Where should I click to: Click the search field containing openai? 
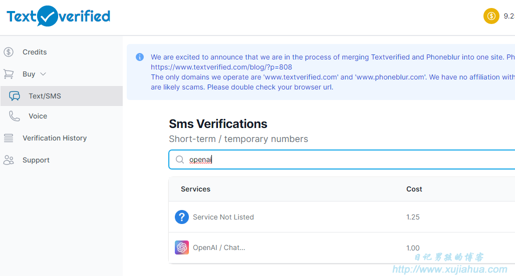tap(342, 159)
